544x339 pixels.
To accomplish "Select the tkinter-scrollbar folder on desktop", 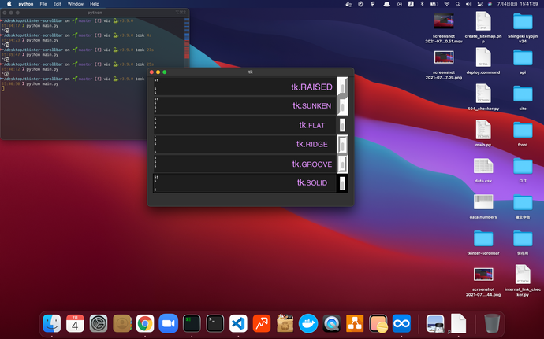I will tap(483, 238).
